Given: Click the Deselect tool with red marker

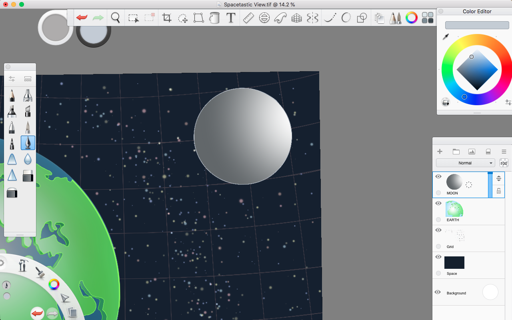Looking at the screenshot, I should 150,18.
